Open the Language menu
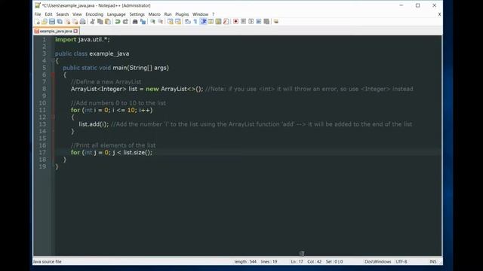This screenshot has width=483, height=271. coord(116,14)
